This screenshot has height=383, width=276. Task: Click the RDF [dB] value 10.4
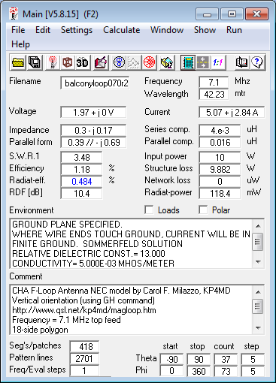81,193
